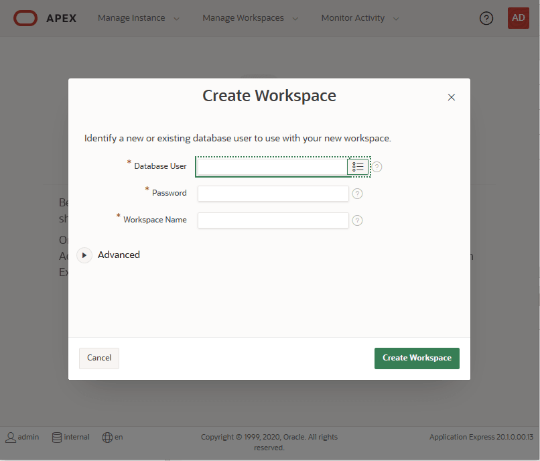Click the help icon beside Database User field
The width and height of the screenshot is (540, 461).
376,166
